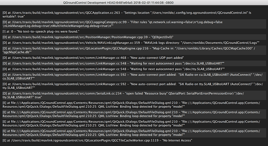Select the 'SiK Radio on cu.SLAB_USBtoUART' port added entry
This screenshot has width=268, height=146.
pyautogui.click(x=134, y=76)
